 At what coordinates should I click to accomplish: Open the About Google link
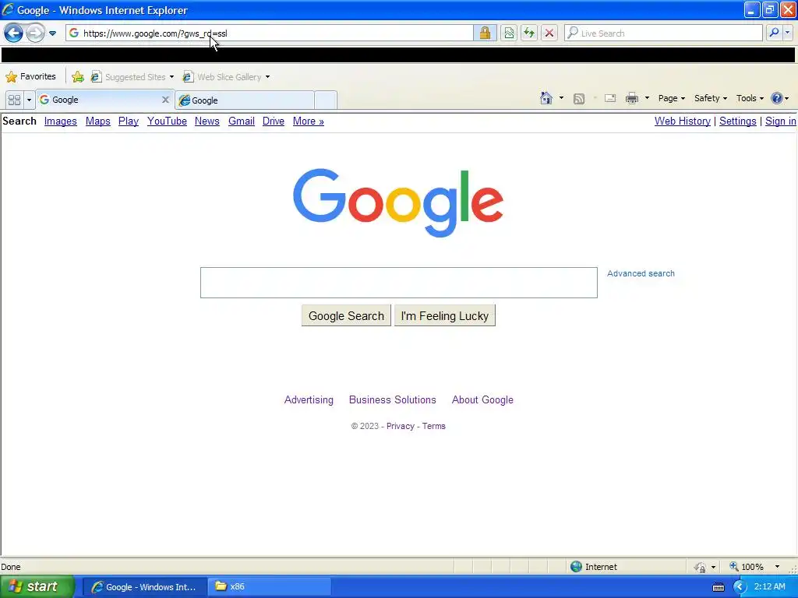tap(482, 399)
